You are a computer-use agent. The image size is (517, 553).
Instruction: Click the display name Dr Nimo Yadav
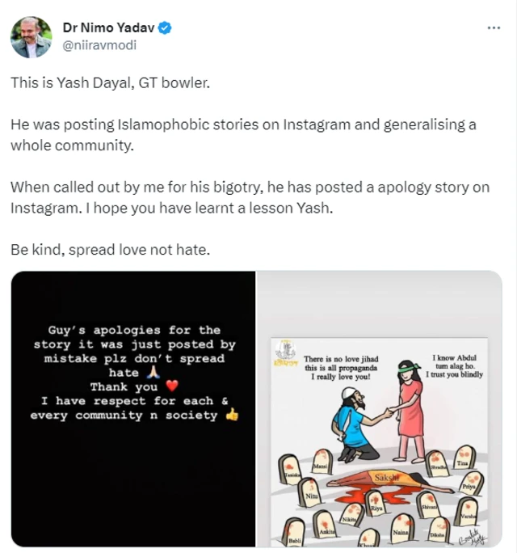pos(109,28)
